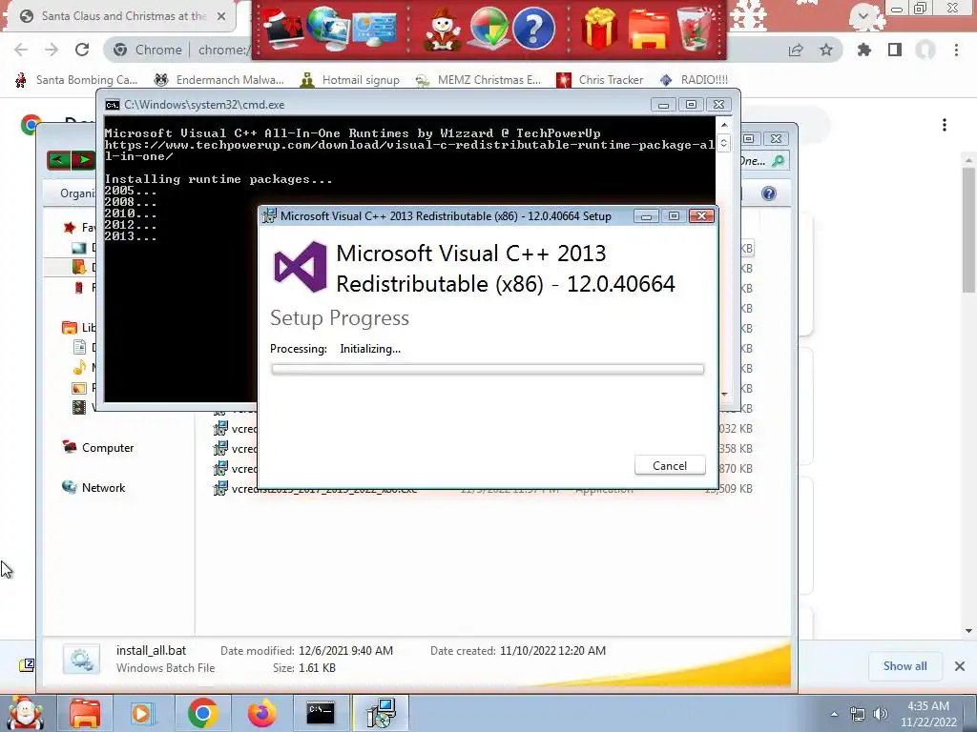Image resolution: width=977 pixels, height=732 pixels.
Task: Open the Organize menu in Explorer
Action: tap(77, 193)
